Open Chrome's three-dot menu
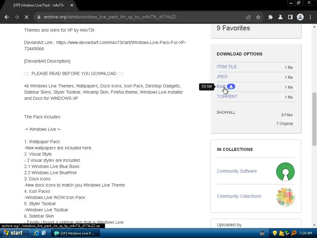Viewport: 317px width, 238px height. (310, 17)
